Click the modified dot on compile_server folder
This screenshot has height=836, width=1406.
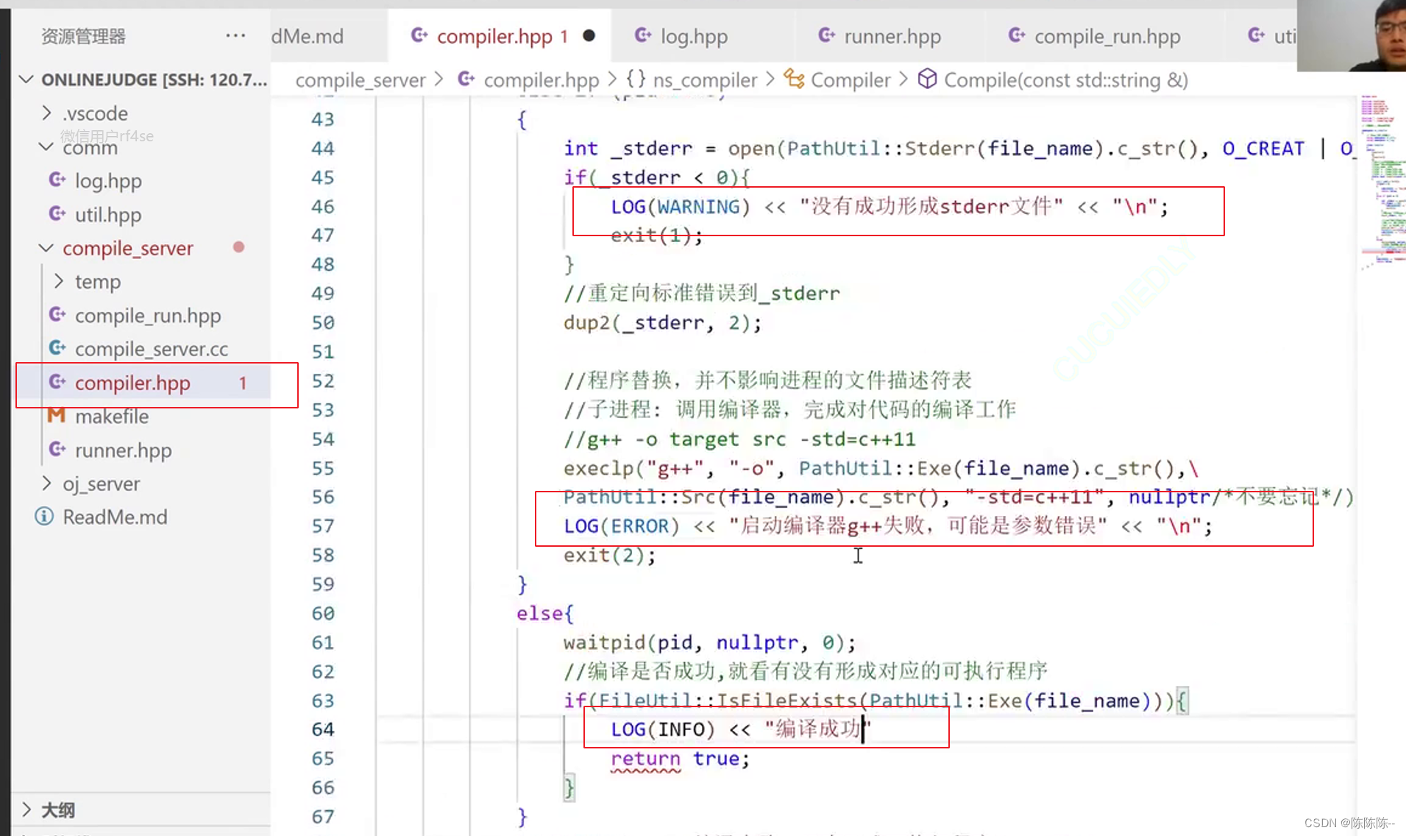238,247
